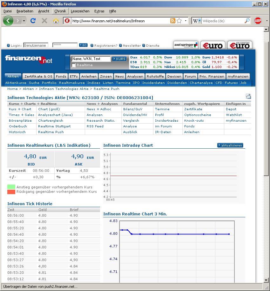The image size is (270, 291).
Task: Switch to the Zertifikate & OS tab
Action: coord(38,76)
